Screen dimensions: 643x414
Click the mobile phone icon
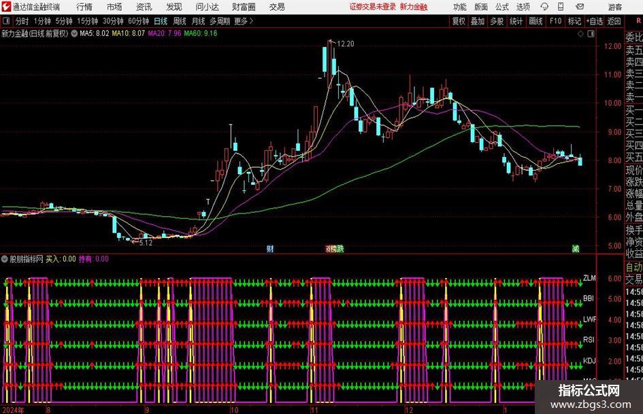pyautogui.click(x=561, y=7)
